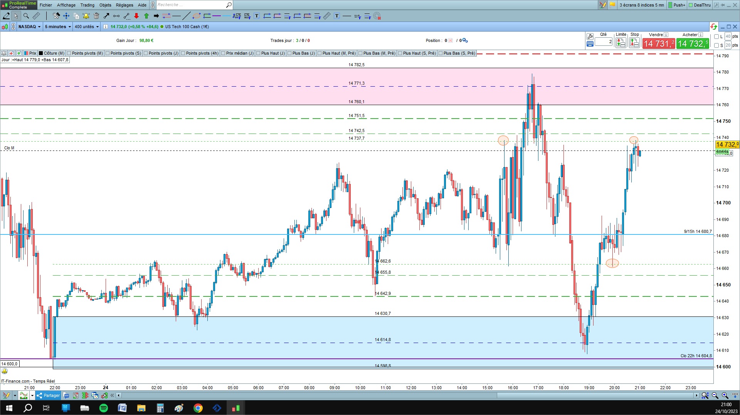Open Windows Start menu
Viewport: 740px width, 415px height.
click(x=9, y=408)
